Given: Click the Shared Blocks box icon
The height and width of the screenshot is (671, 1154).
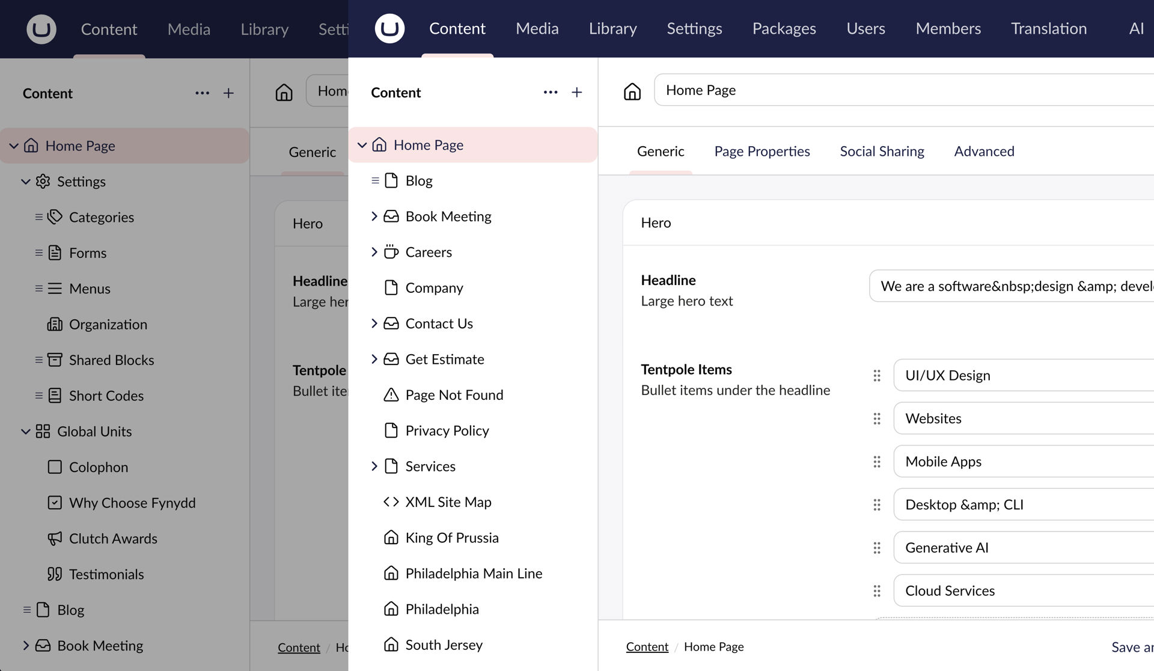Looking at the screenshot, I should tap(55, 360).
